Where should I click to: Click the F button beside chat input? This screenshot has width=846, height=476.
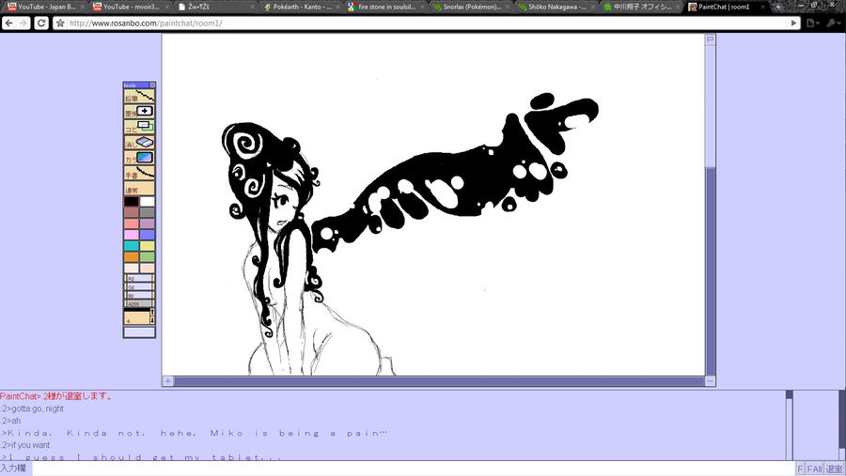(x=800, y=469)
